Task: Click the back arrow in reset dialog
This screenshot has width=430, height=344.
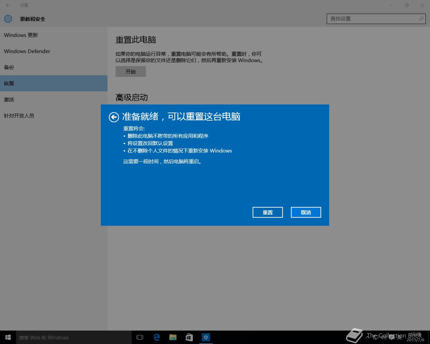Action: coord(114,117)
